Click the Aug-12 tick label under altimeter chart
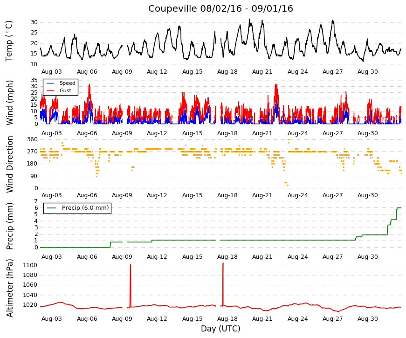The image size is (406, 338). pyautogui.click(x=157, y=319)
